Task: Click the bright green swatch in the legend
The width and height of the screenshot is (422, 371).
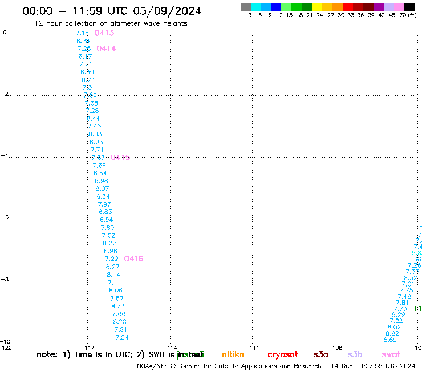Action: 286,7
